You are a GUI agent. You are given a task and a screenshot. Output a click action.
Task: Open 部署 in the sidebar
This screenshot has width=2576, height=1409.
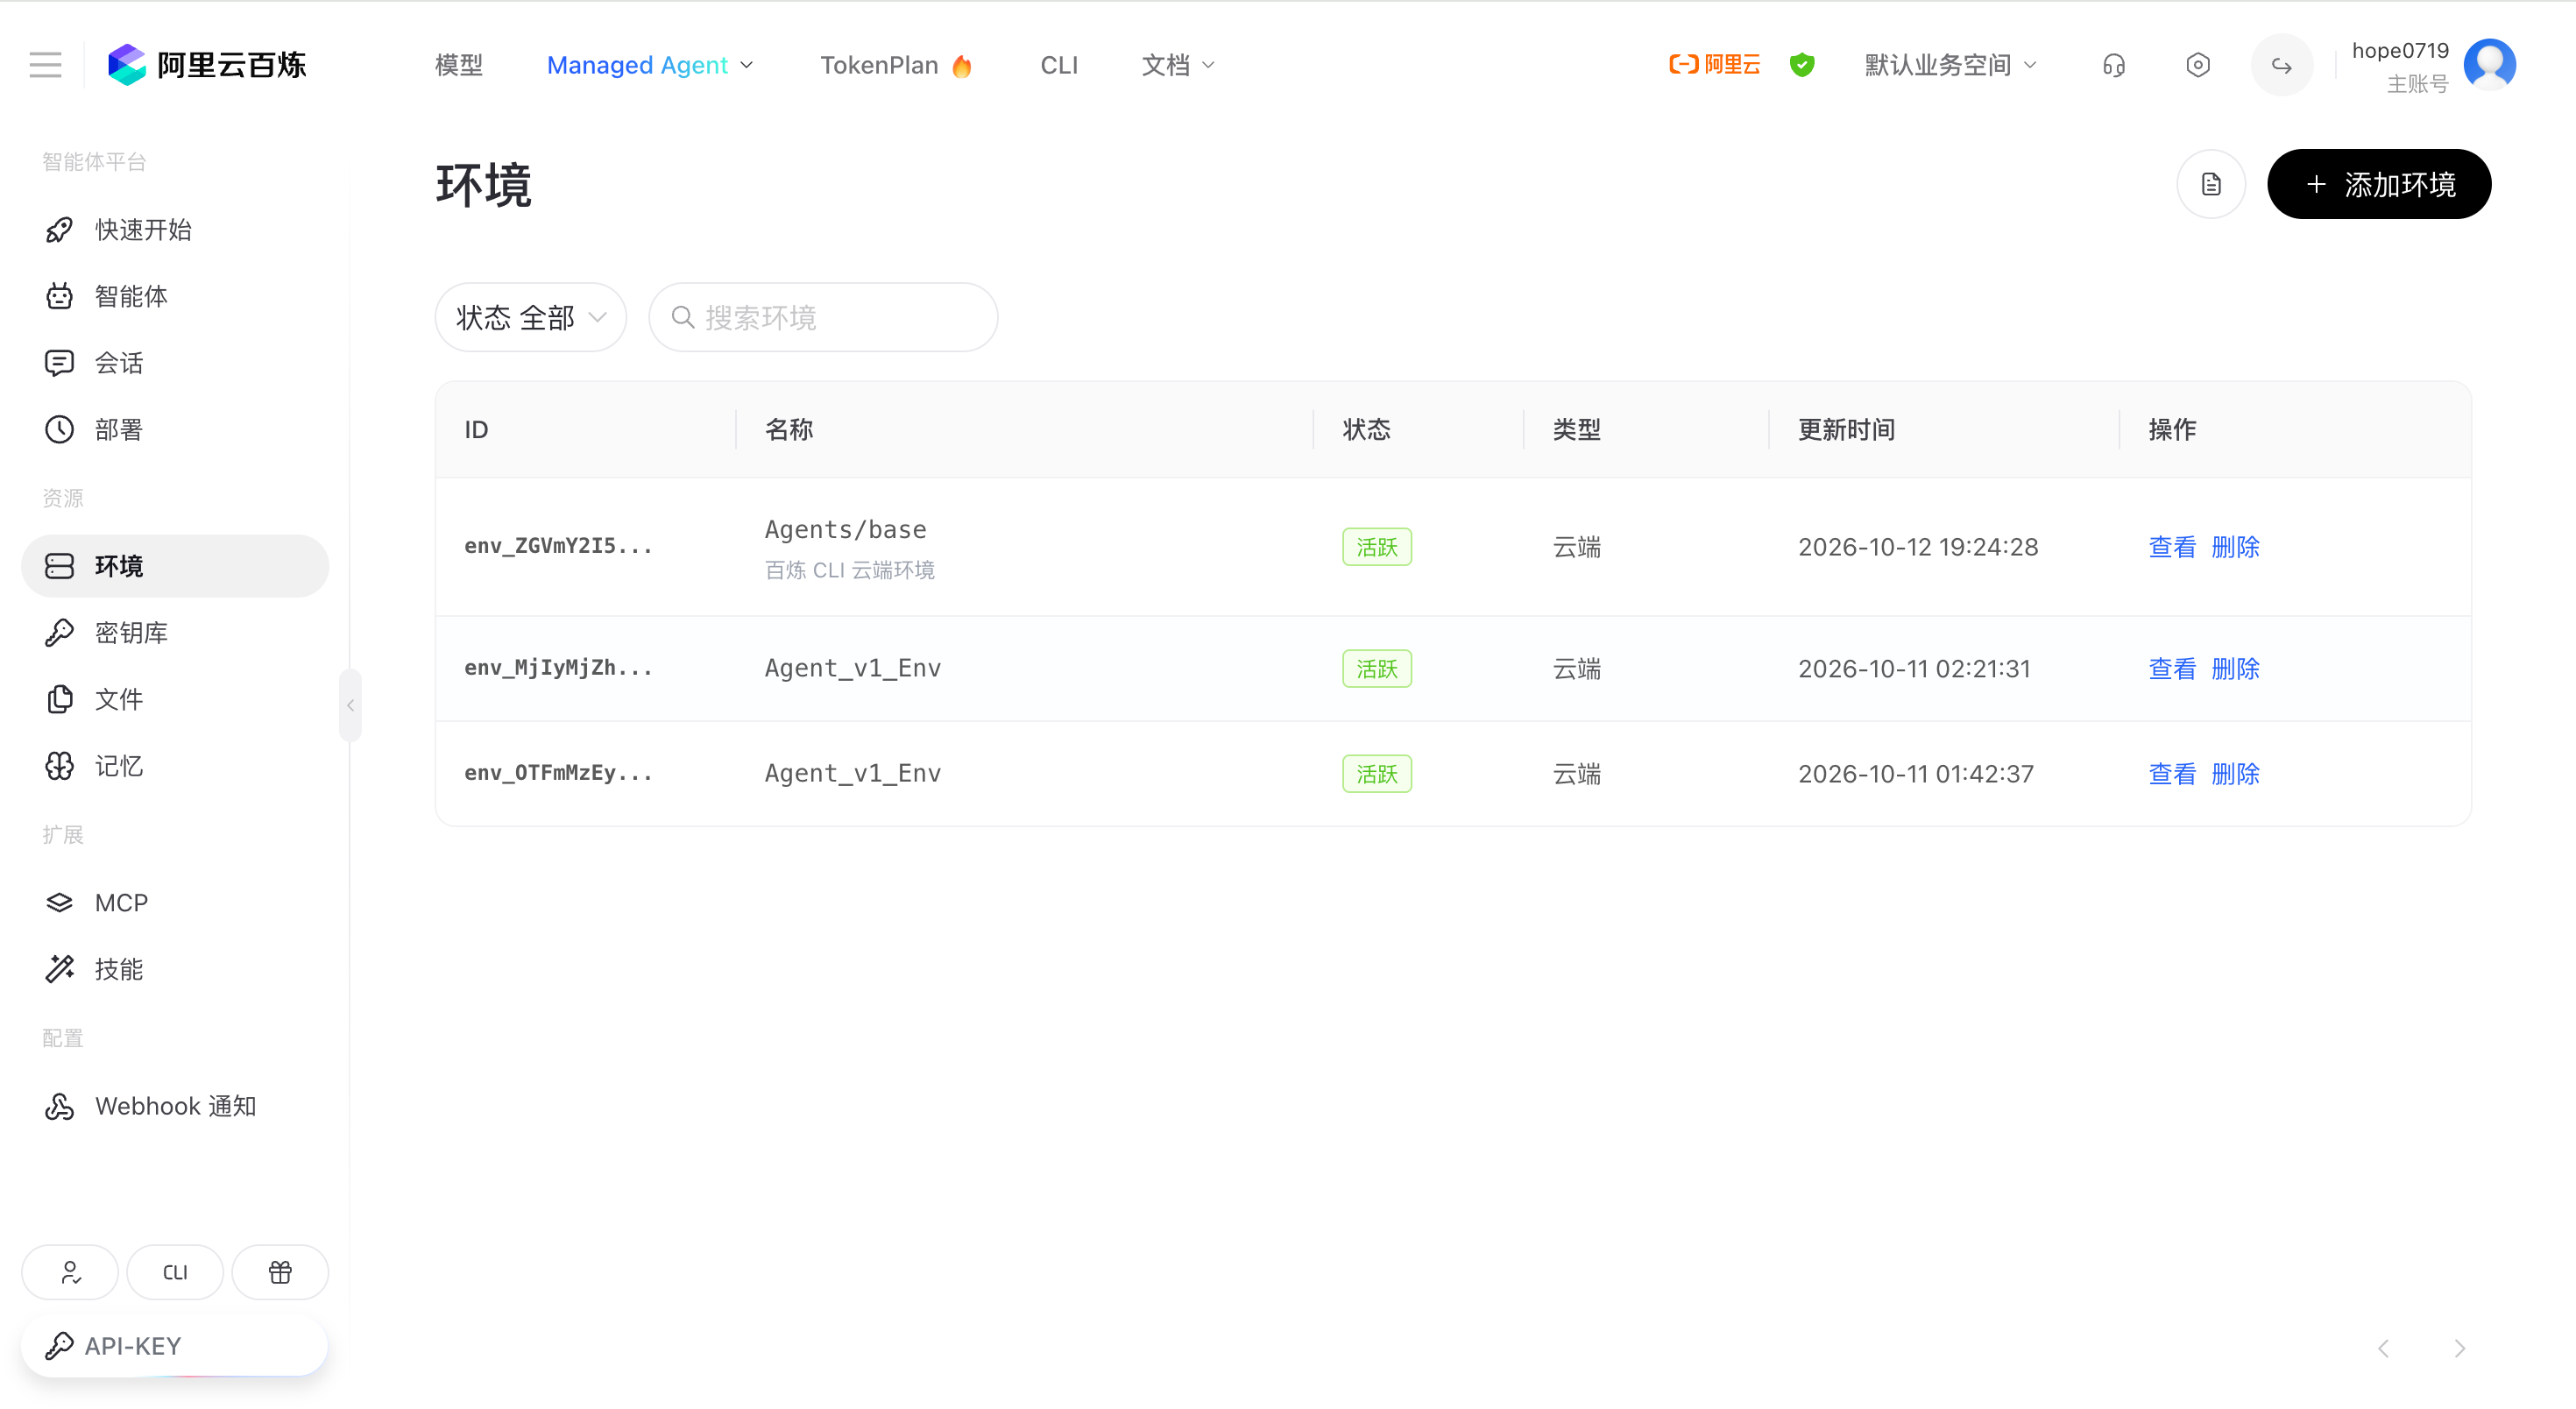[175, 430]
